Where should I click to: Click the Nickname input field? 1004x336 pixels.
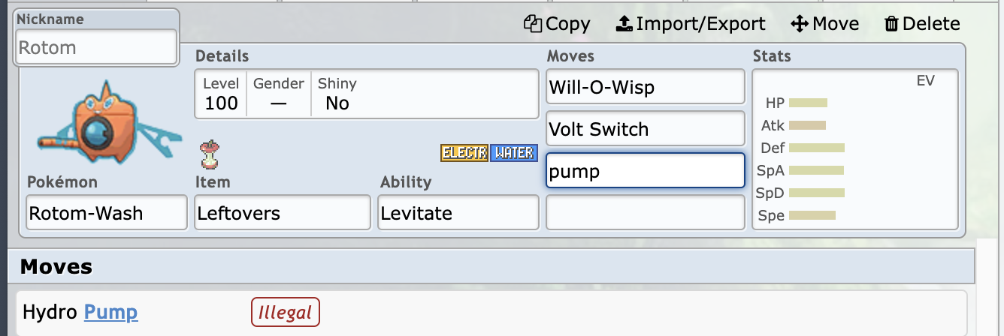[x=96, y=47]
